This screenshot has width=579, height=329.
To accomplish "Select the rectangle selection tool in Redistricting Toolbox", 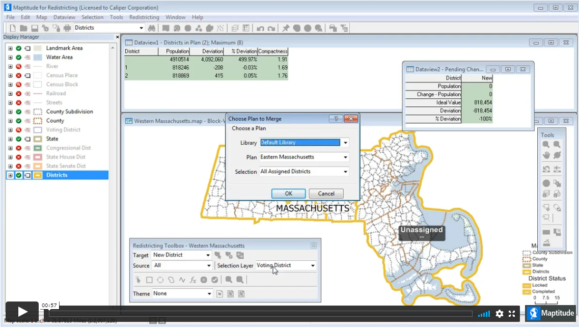I will 149,280.
